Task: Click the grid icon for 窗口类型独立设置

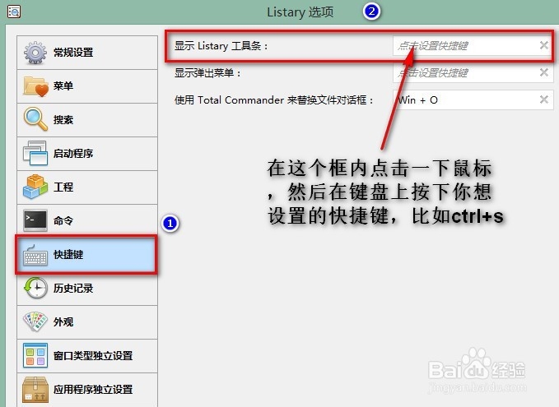Action: coord(35,355)
